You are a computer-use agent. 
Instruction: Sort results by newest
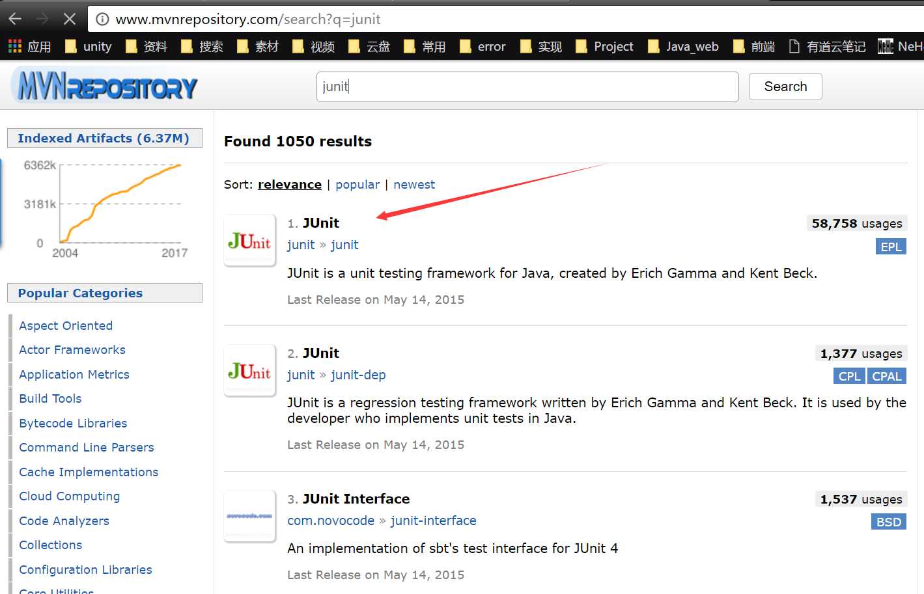click(x=414, y=185)
